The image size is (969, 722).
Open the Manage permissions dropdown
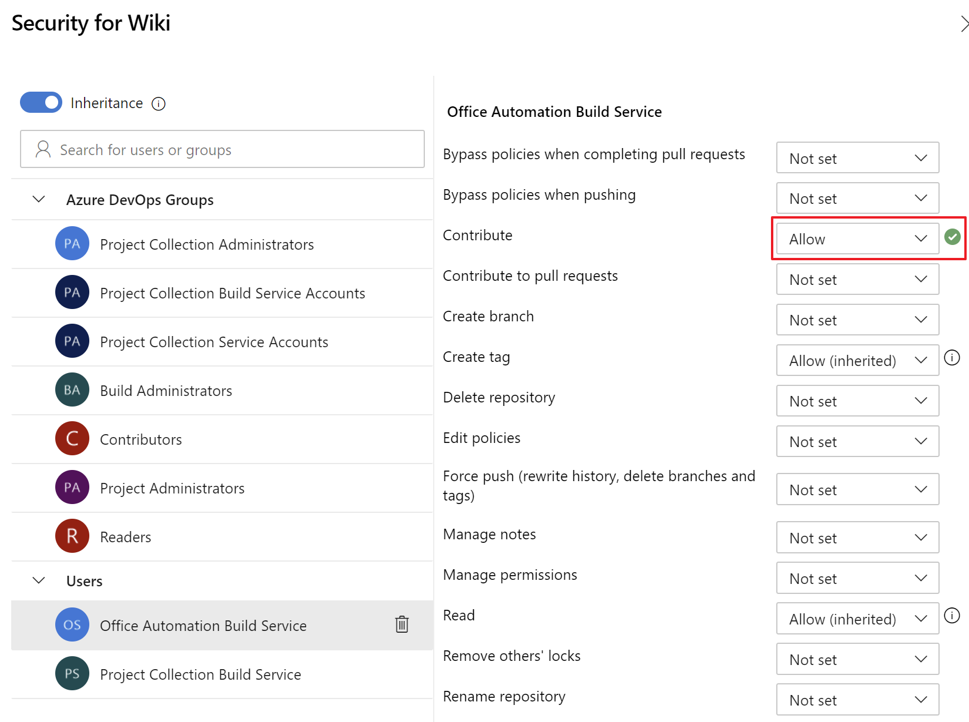pyautogui.click(x=857, y=578)
